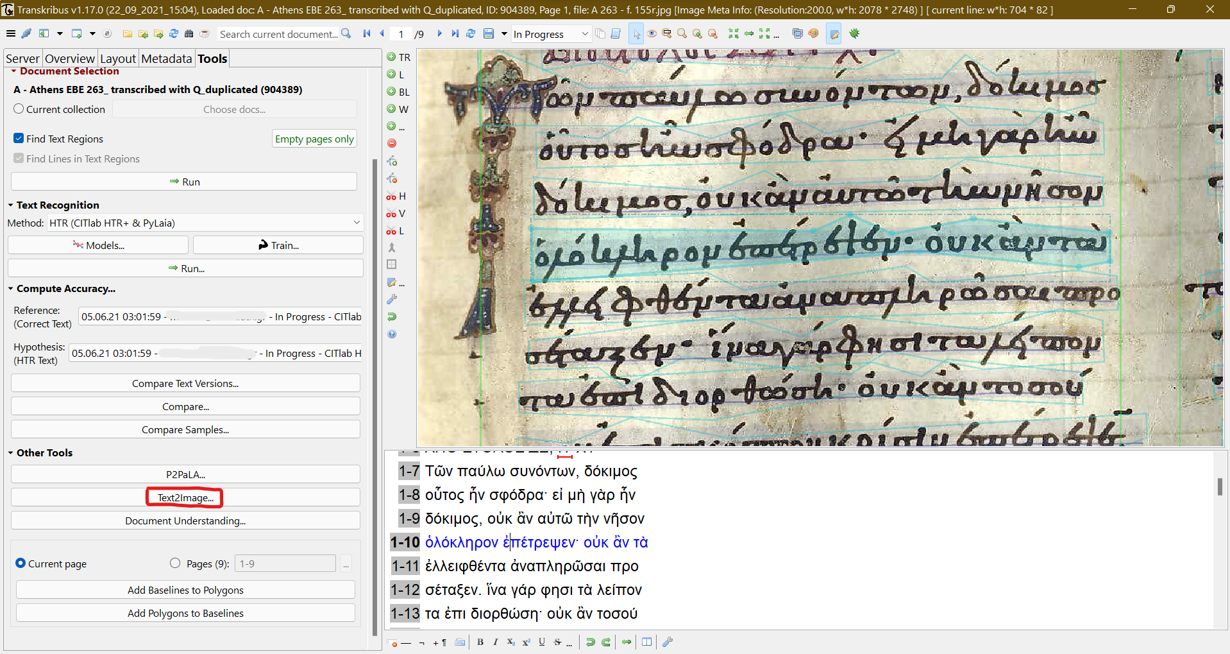
Task: Check the Find Text Regions checkbox
Action: [x=19, y=138]
